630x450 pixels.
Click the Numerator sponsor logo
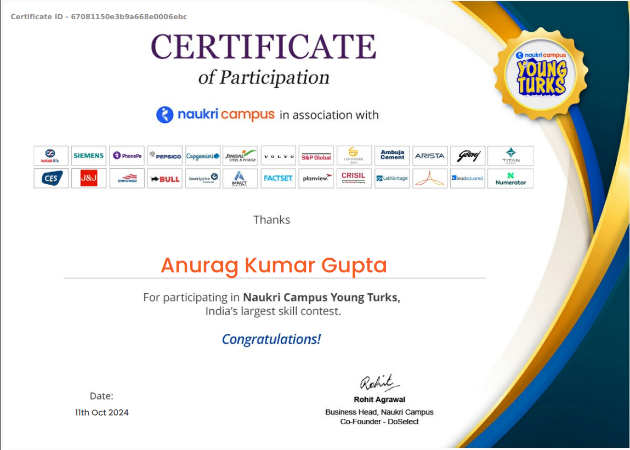point(510,178)
